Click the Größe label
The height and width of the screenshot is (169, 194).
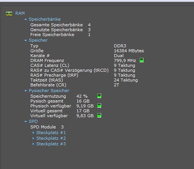pos(37,51)
